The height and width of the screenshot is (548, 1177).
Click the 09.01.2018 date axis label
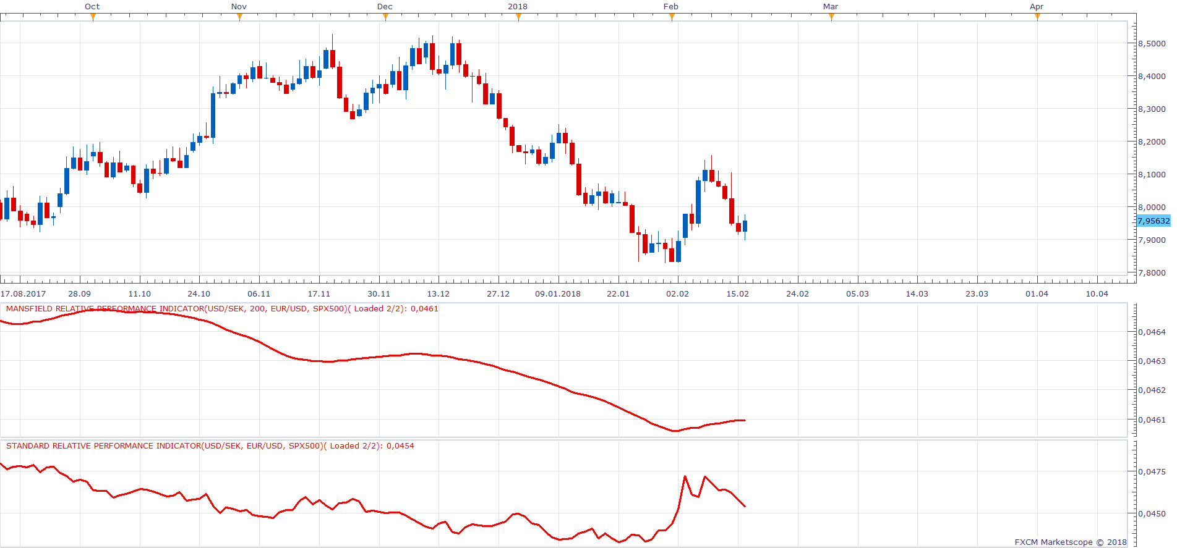(558, 293)
